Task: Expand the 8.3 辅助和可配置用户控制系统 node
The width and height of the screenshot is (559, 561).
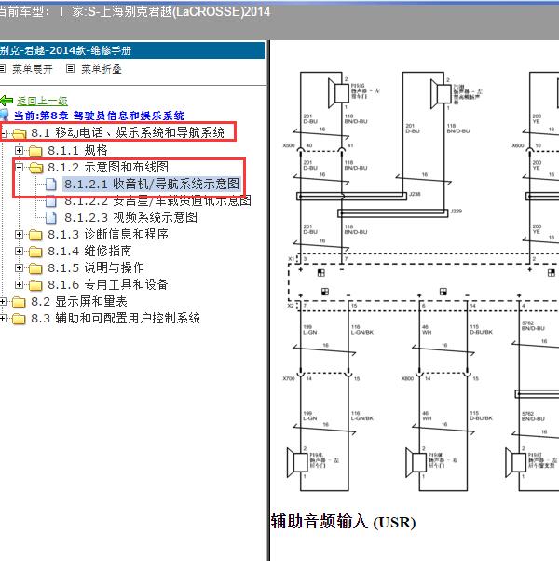Action: [x=3, y=318]
